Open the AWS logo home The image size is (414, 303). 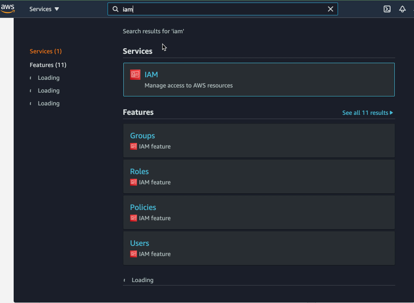pyautogui.click(x=8, y=9)
